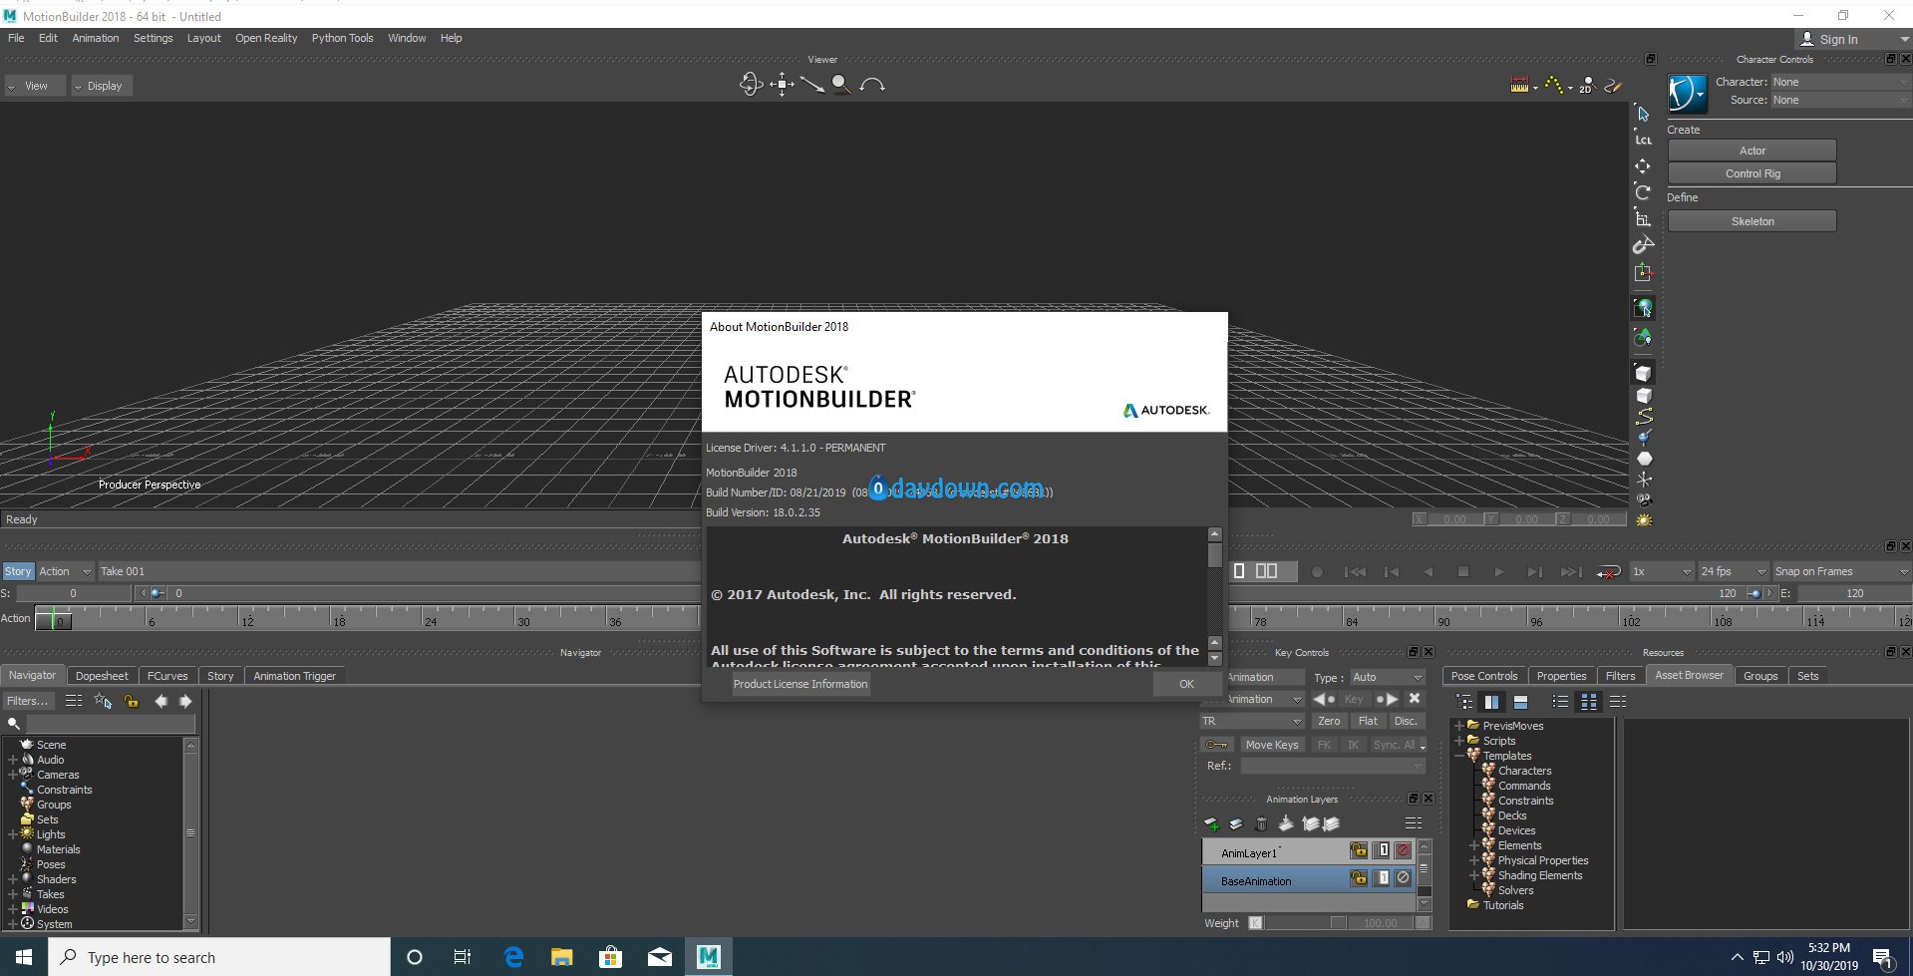Open the View dropdown in Viewer
The image size is (1913, 976).
[x=34, y=86]
